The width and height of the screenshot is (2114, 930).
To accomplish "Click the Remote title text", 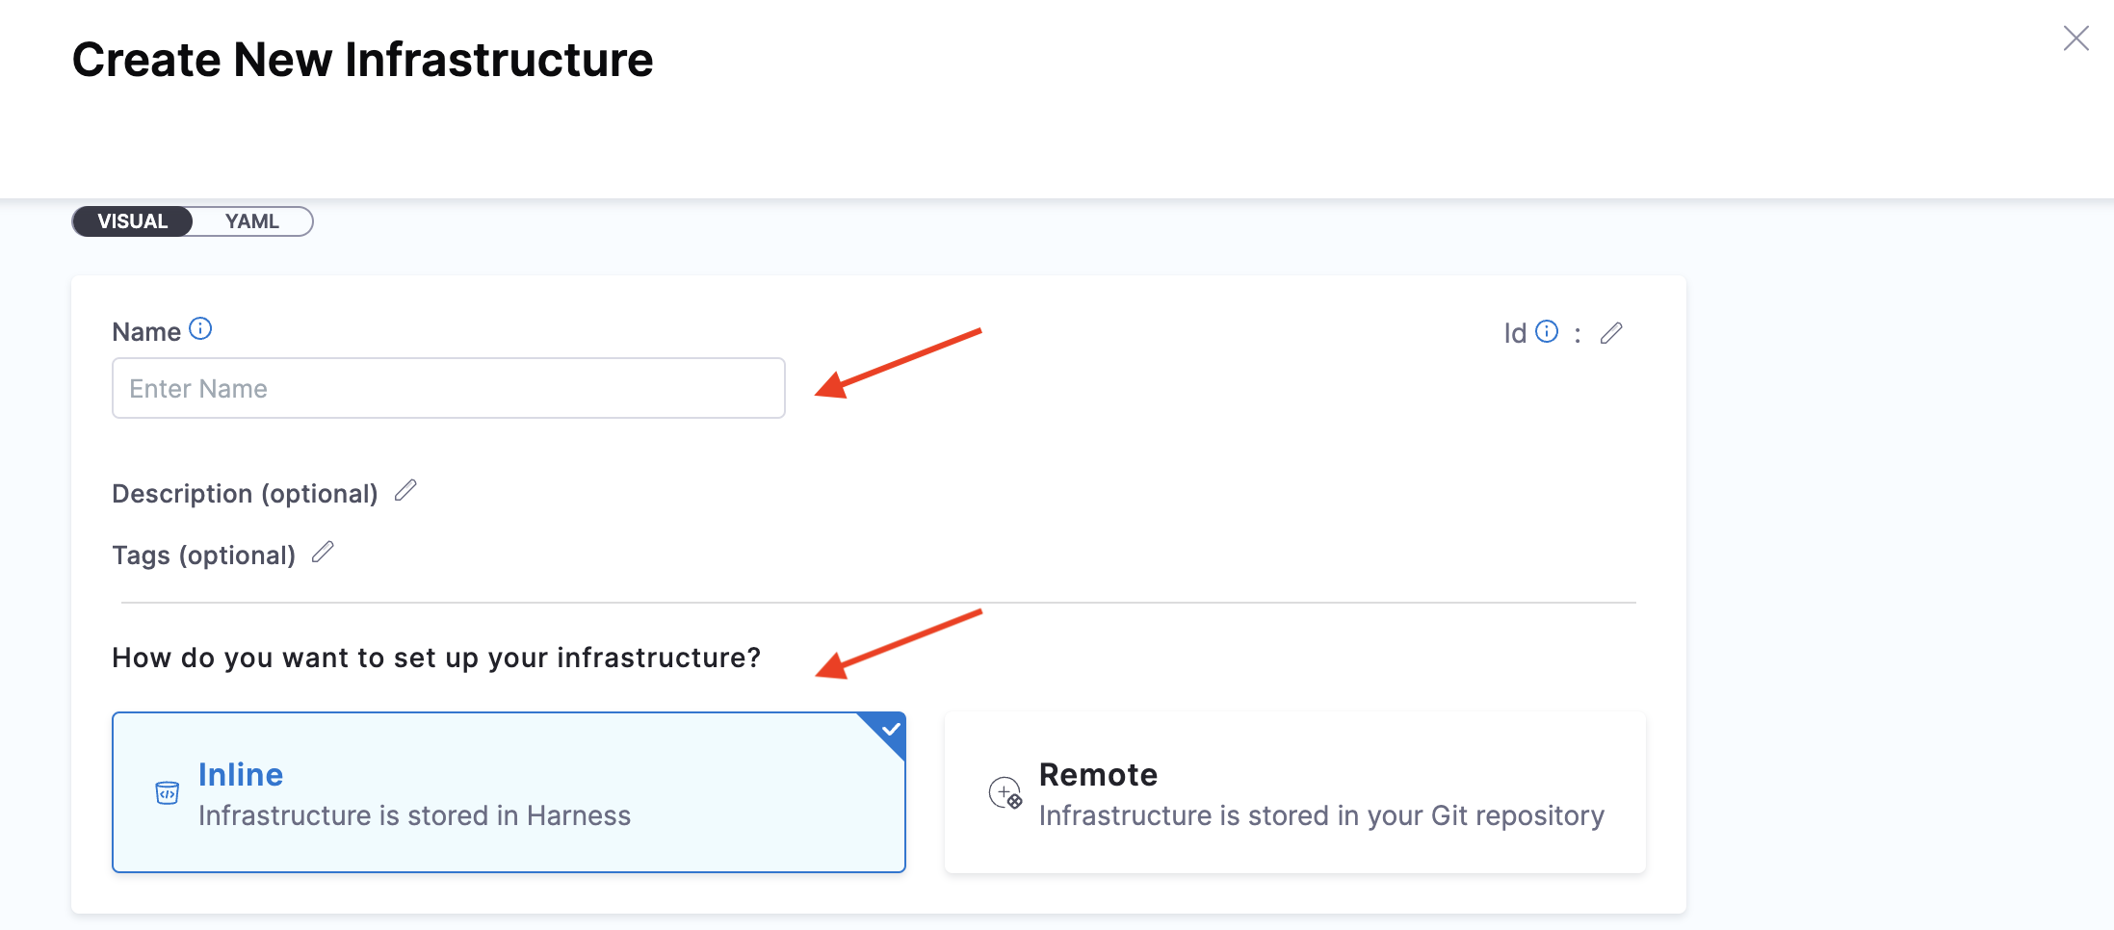I will (1098, 774).
